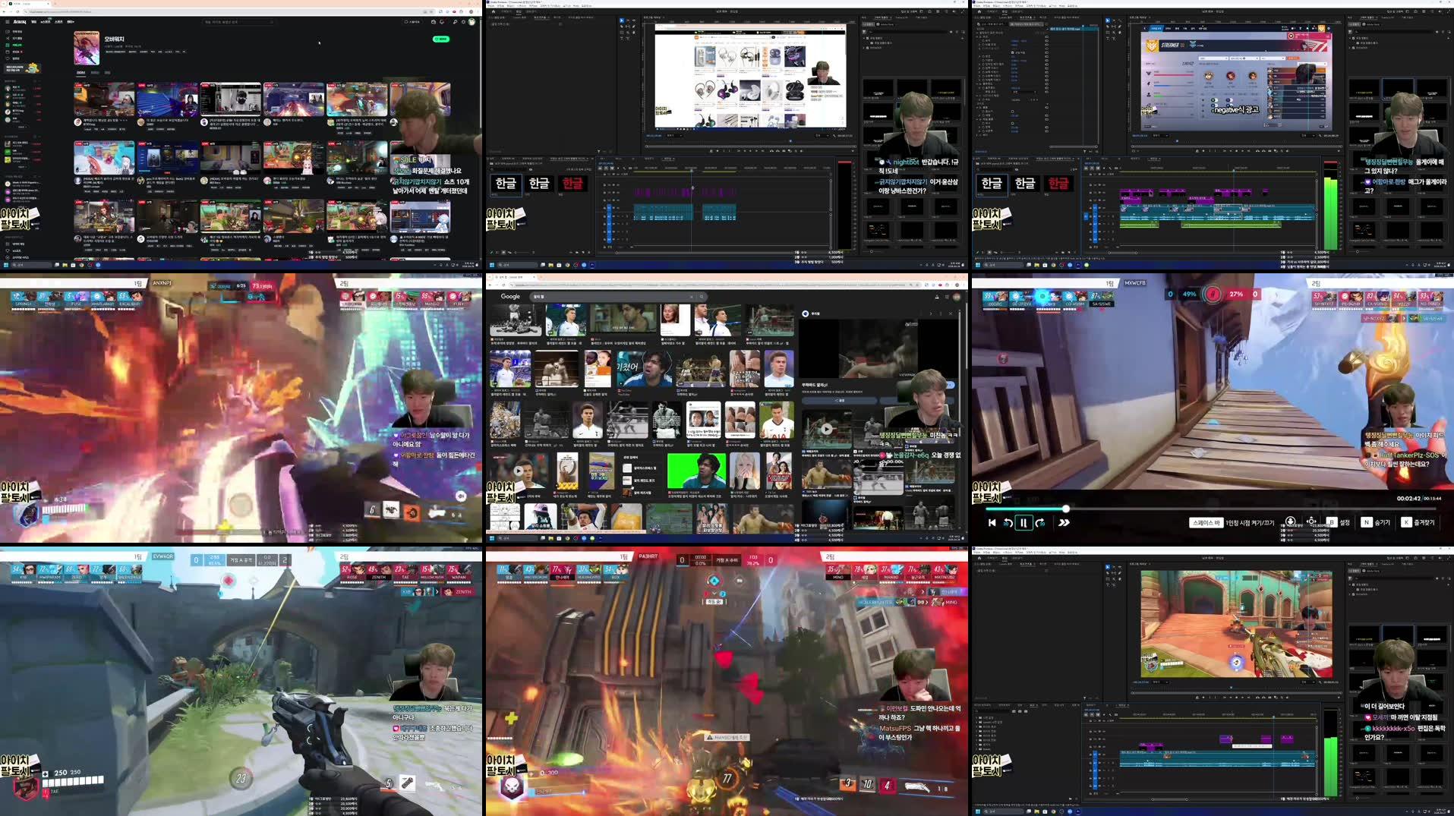Click the share button under the Google preview
1454x816 pixels.
pyautogui.click(x=840, y=400)
